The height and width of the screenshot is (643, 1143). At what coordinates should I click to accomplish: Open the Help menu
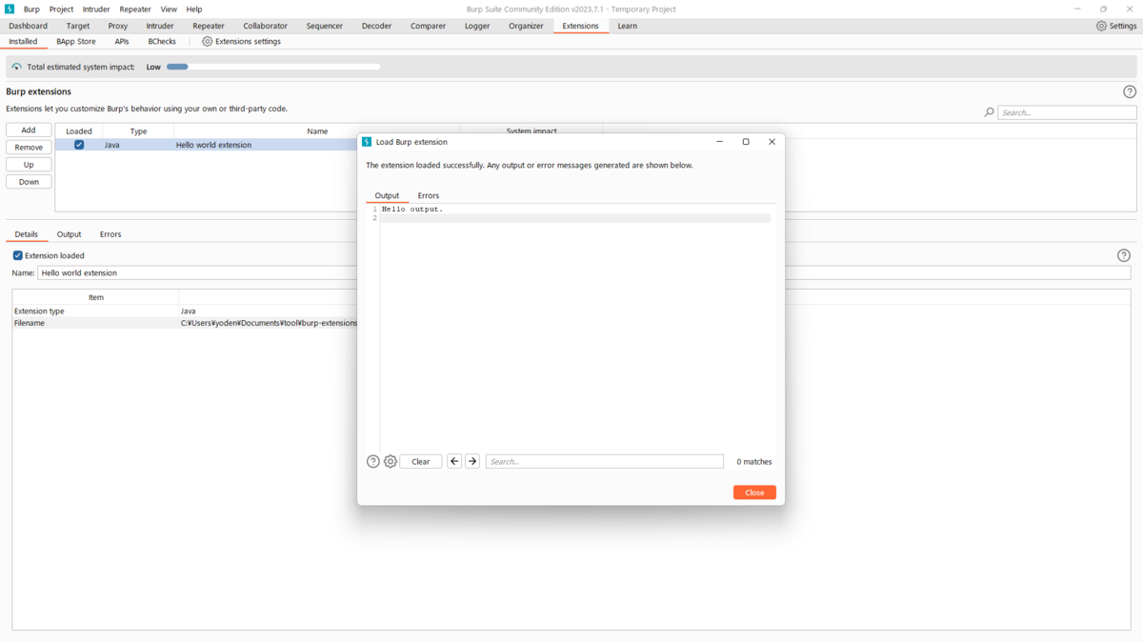[x=194, y=9]
